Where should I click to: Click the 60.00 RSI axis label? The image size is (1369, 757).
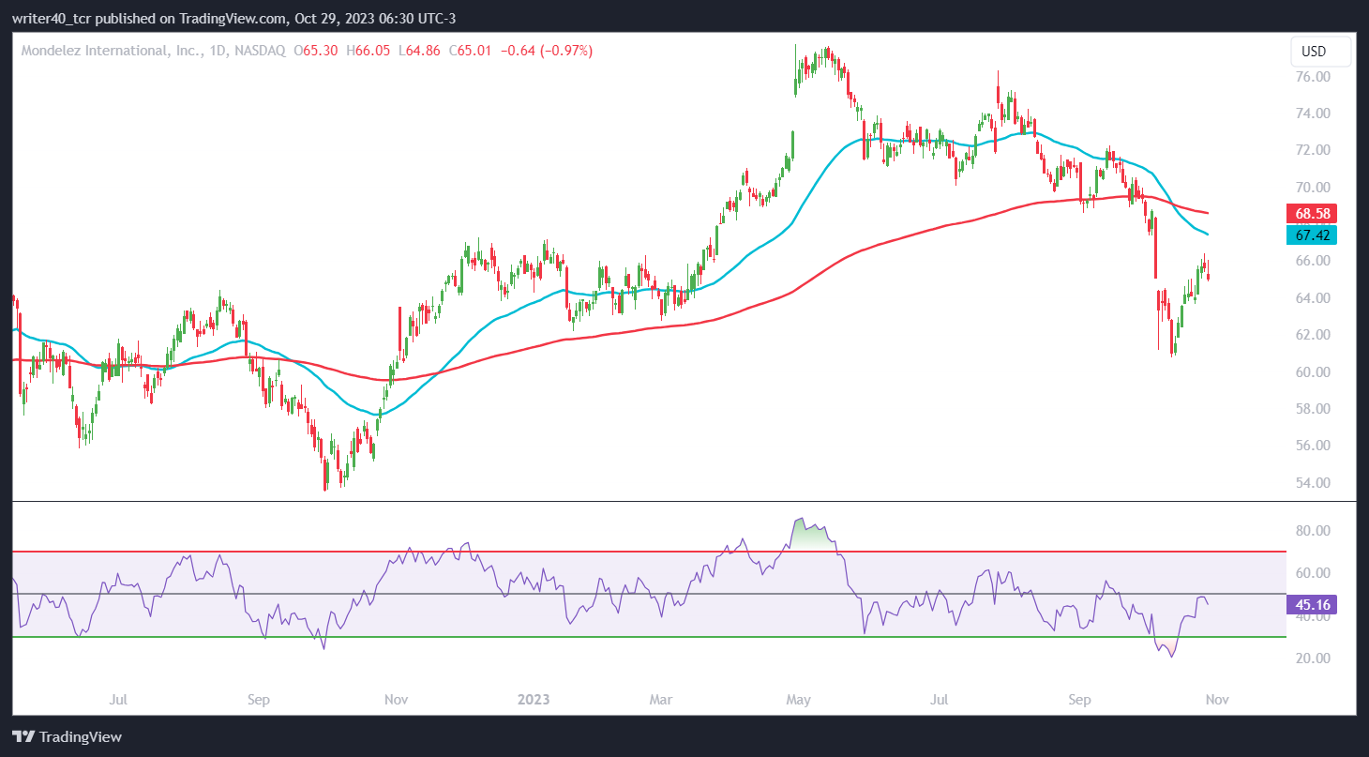tap(1313, 573)
